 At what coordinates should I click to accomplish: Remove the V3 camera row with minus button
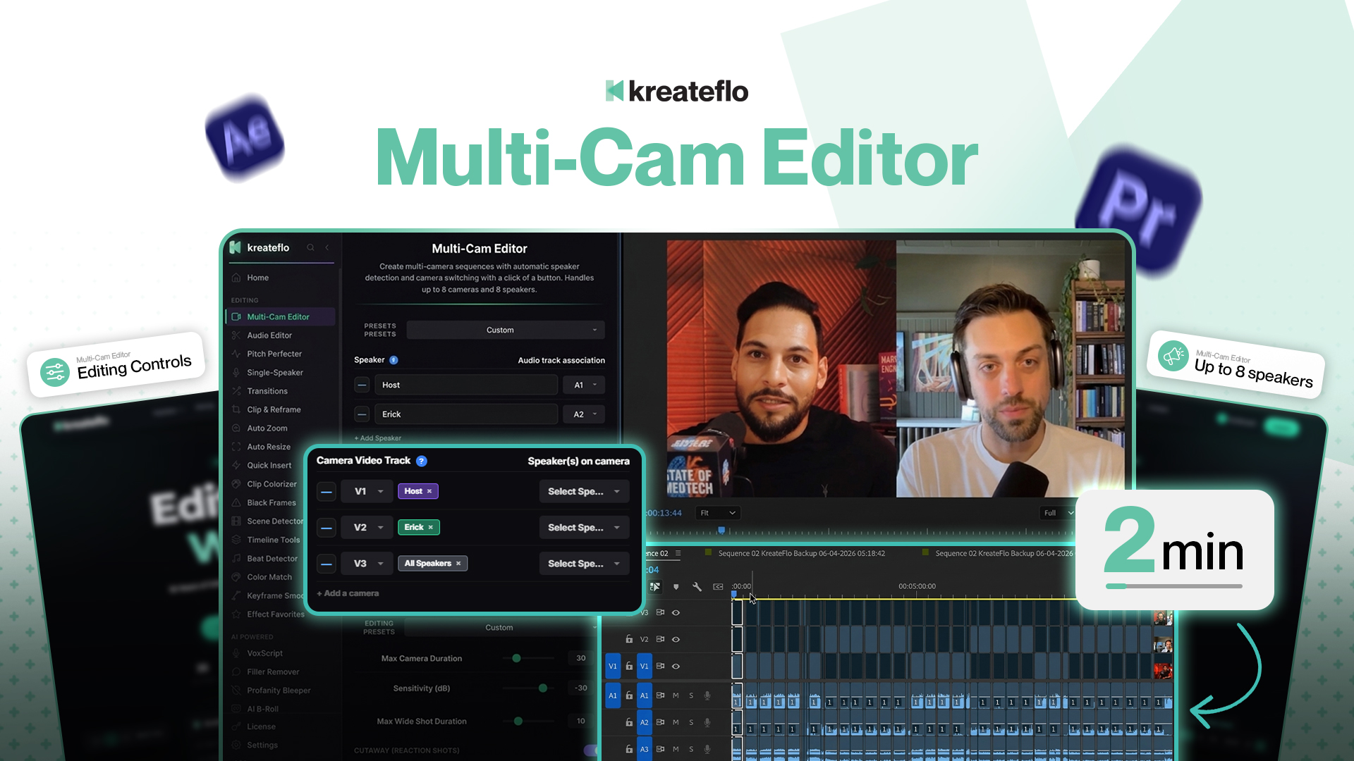point(326,564)
